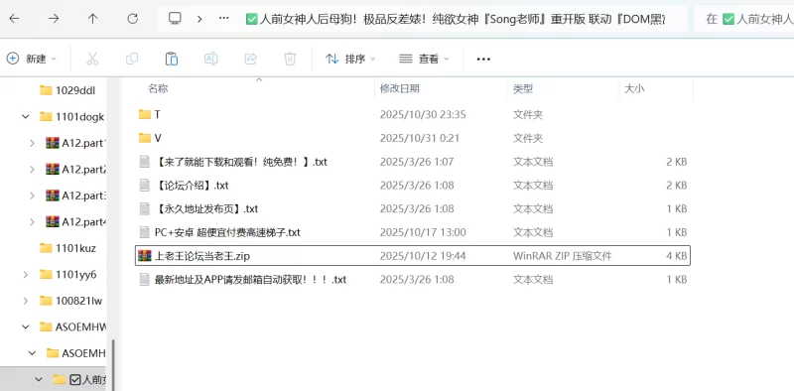Sort by the 修改日期 column header
The height and width of the screenshot is (391, 794).
(400, 88)
